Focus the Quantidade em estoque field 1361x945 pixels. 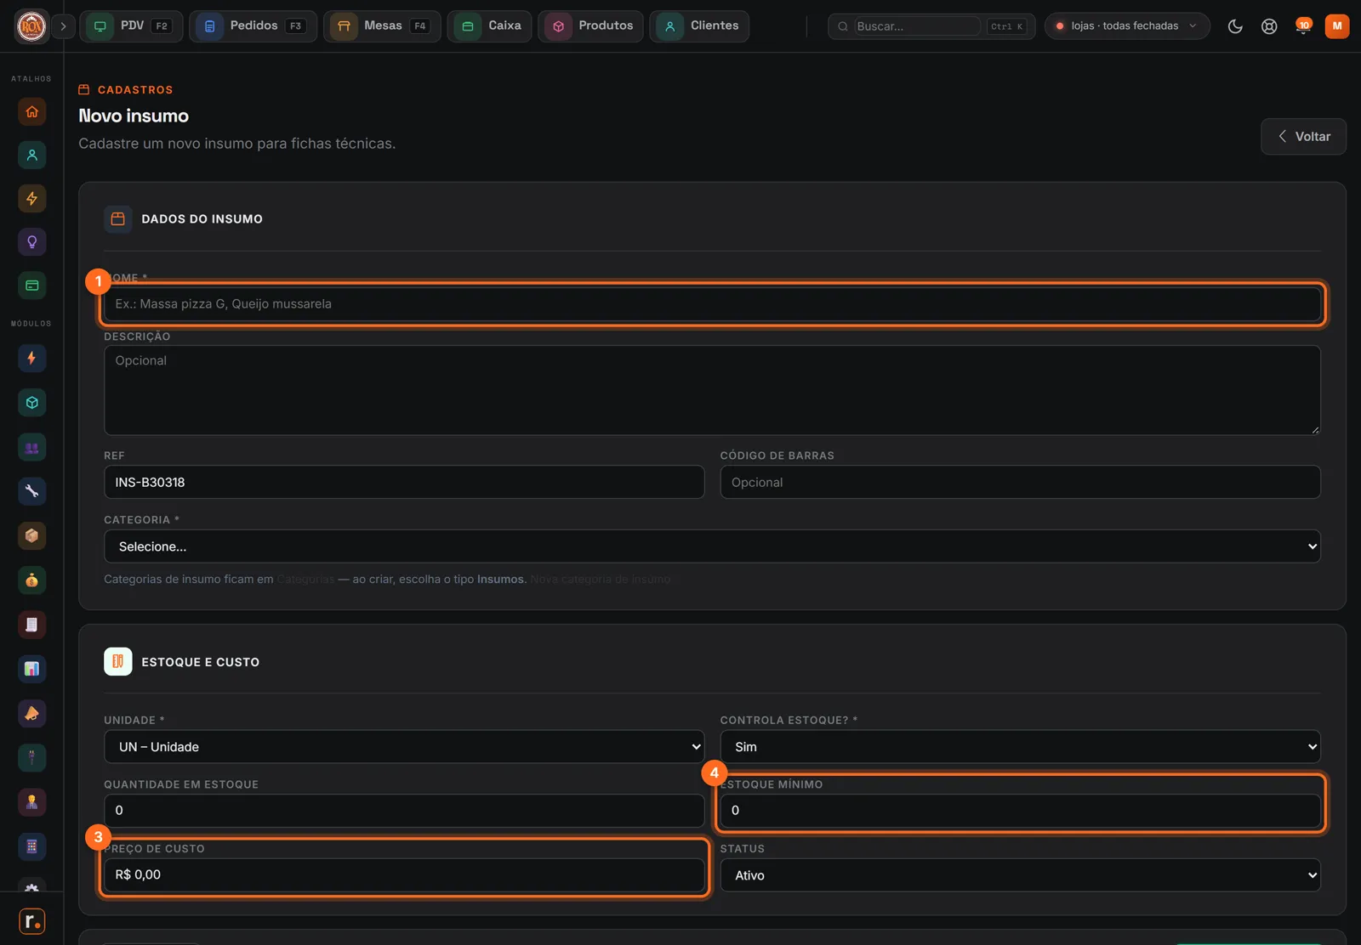click(404, 811)
